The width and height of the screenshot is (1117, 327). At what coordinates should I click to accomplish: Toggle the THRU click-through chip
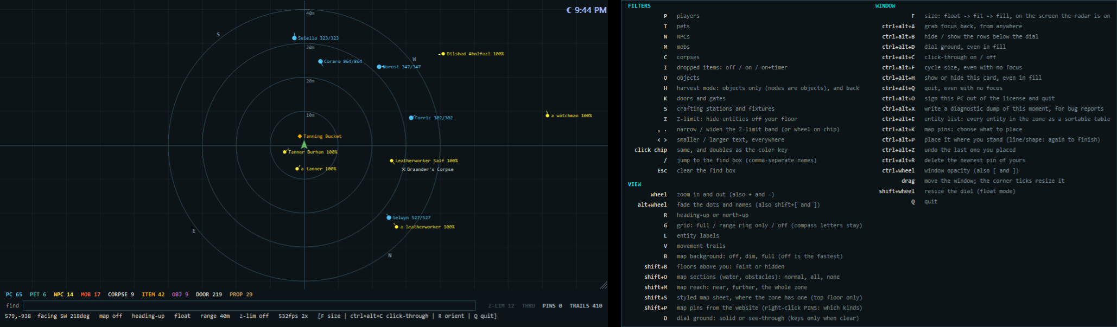[x=529, y=306]
